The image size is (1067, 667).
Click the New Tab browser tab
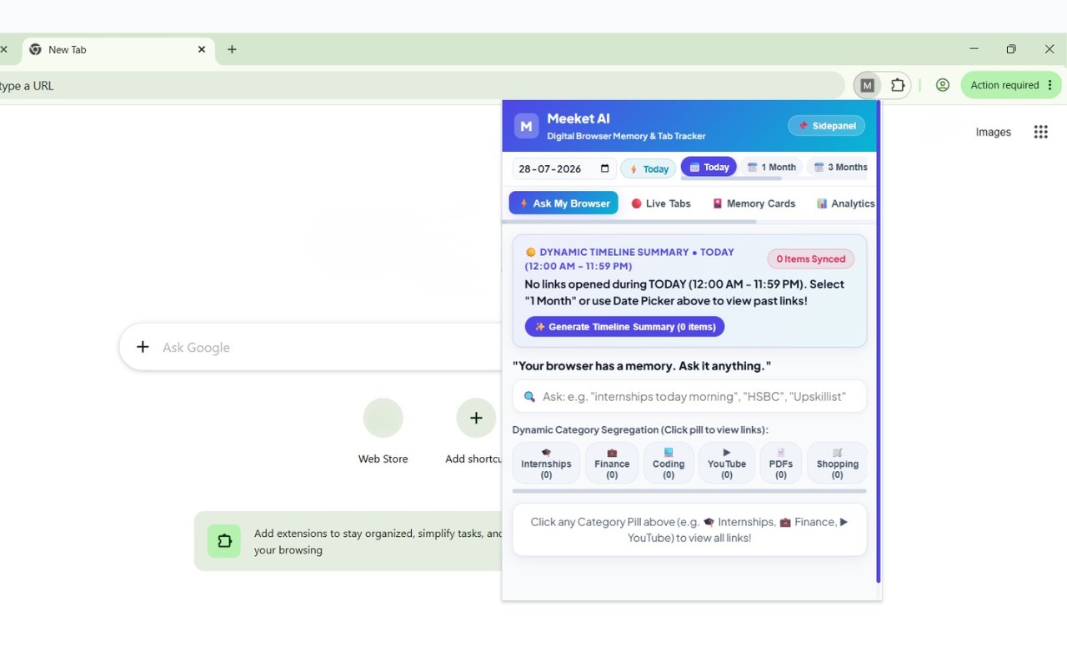pyautogui.click(x=118, y=49)
